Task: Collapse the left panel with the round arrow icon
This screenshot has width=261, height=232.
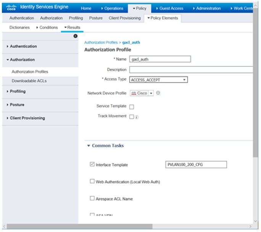Action: [x=76, y=36]
